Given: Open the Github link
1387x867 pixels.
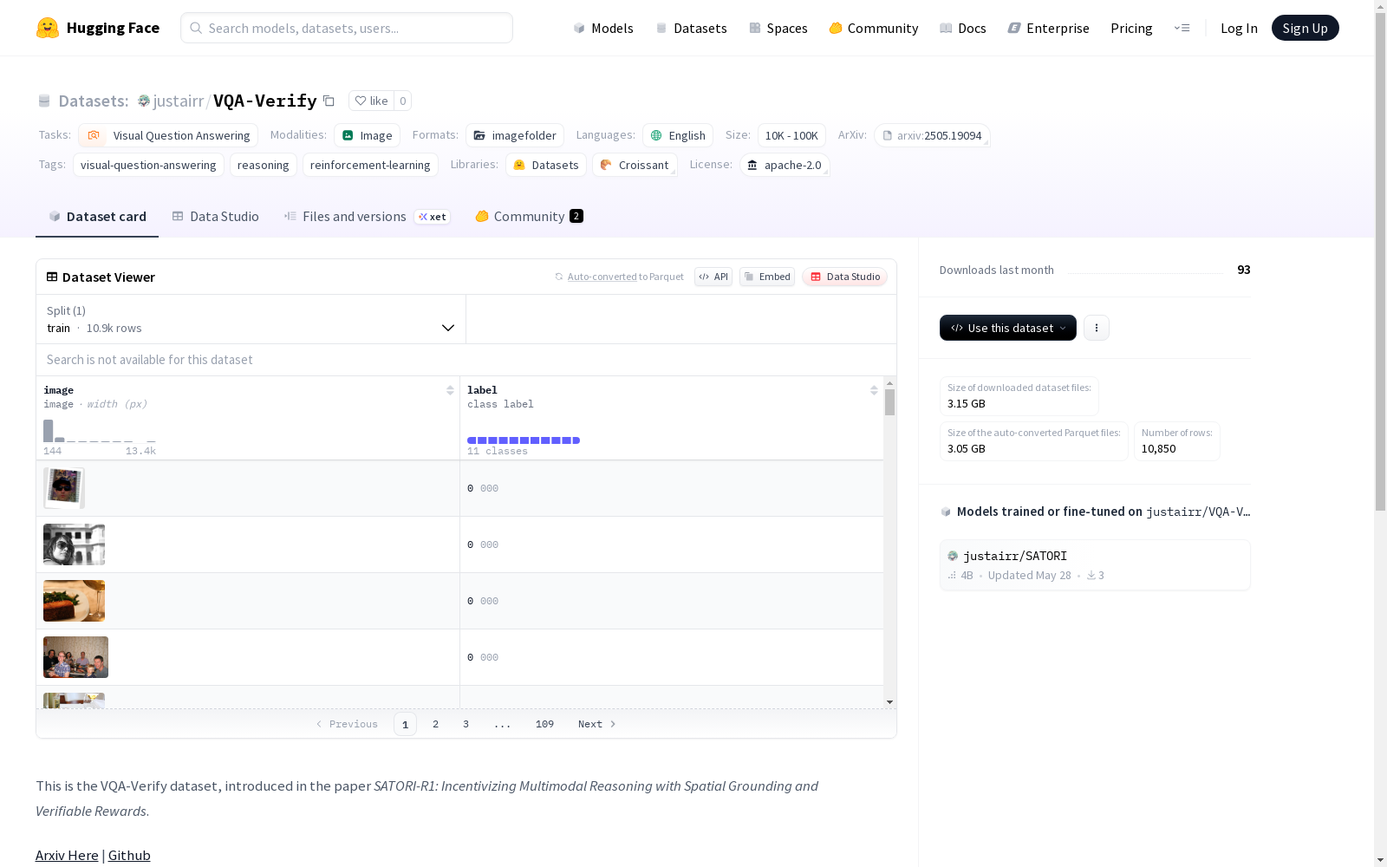Looking at the screenshot, I should 129,855.
